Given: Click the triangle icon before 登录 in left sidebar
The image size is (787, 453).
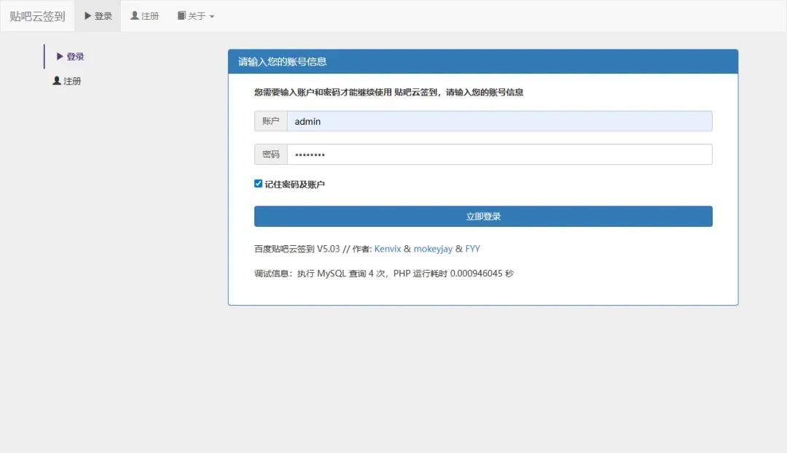Looking at the screenshot, I should pos(60,57).
